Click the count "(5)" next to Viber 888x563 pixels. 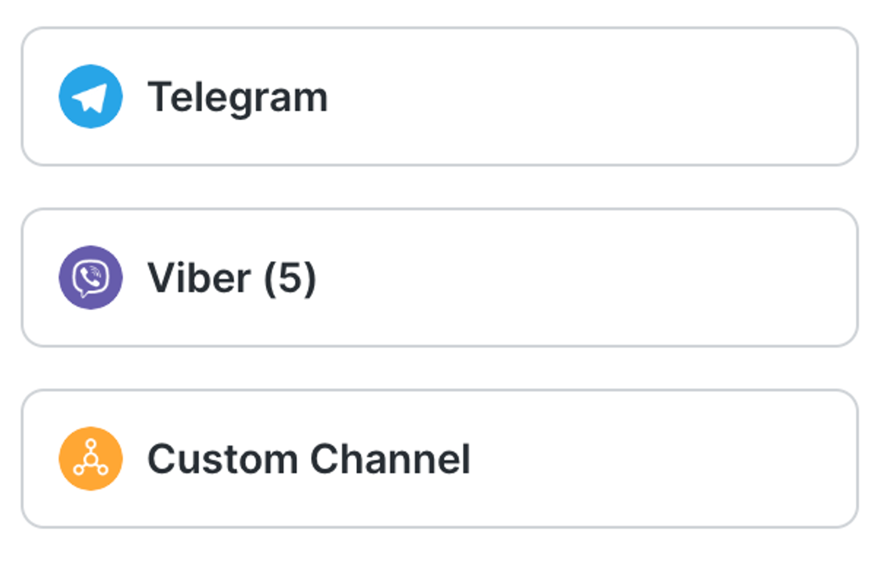[290, 278]
